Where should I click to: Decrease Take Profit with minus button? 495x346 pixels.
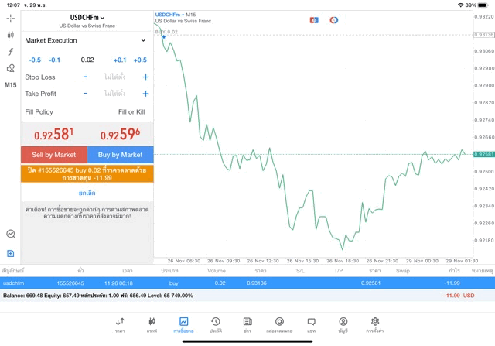tap(85, 94)
